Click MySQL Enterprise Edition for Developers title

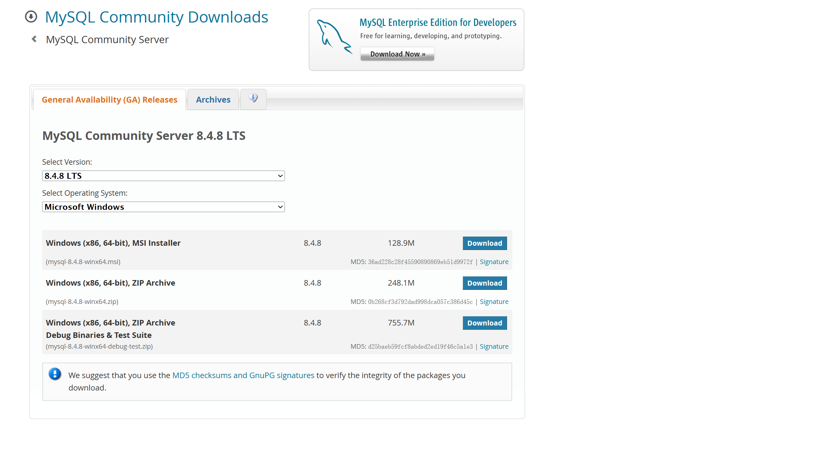(438, 23)
